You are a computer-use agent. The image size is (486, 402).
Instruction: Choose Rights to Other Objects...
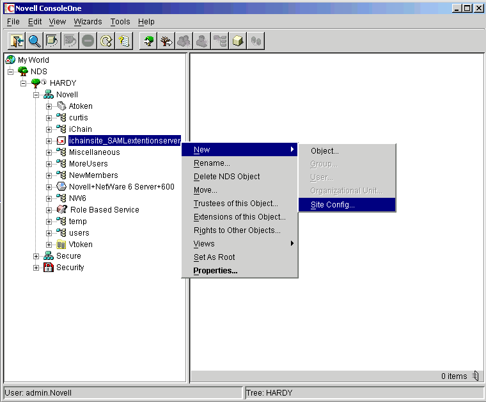[240, 230]
